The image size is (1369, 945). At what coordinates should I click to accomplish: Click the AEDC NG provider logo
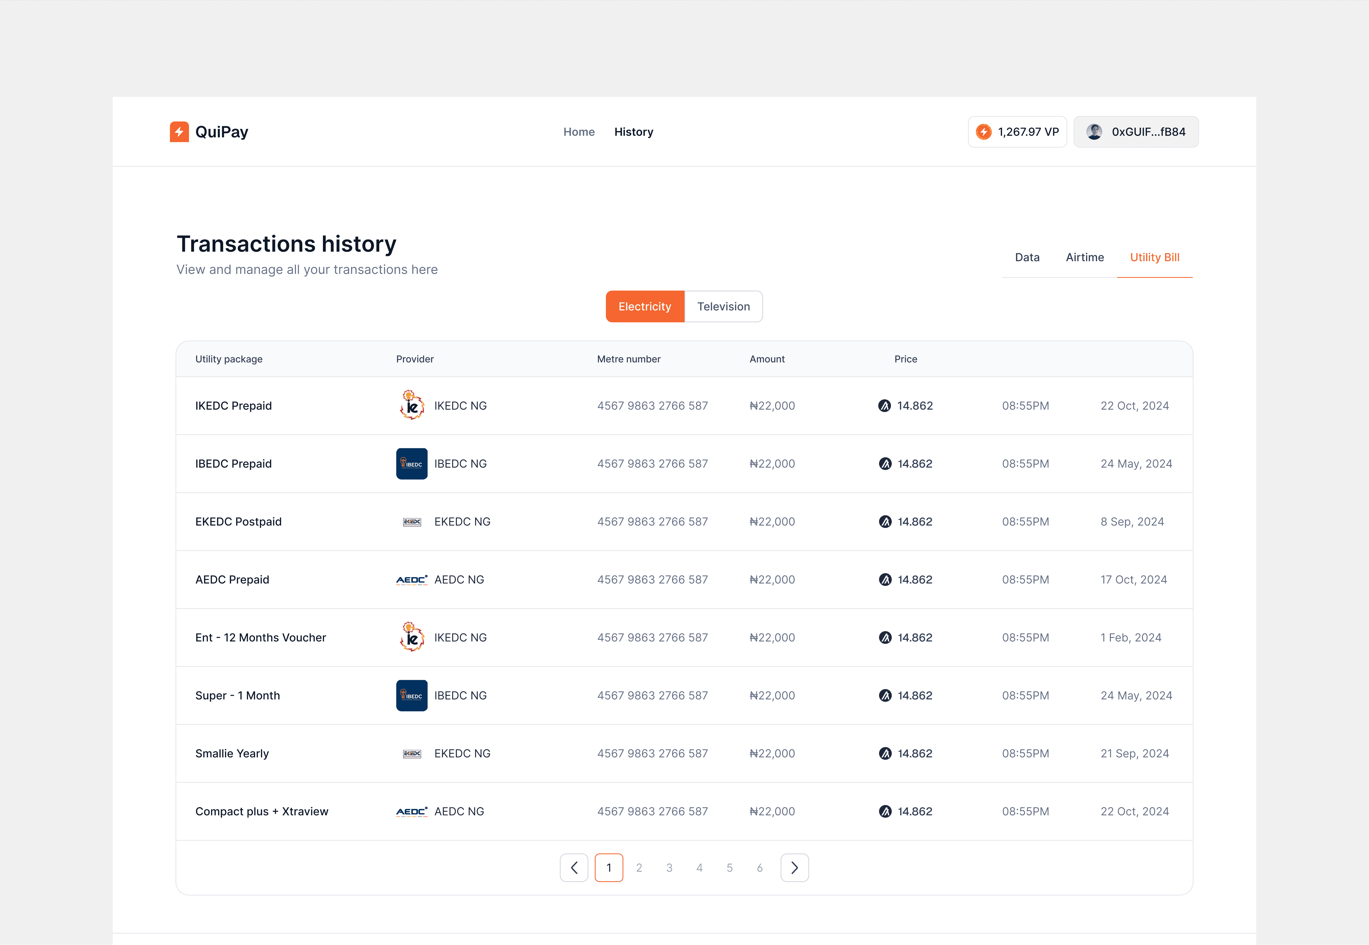pyautogui.click(x=412, y=580)
